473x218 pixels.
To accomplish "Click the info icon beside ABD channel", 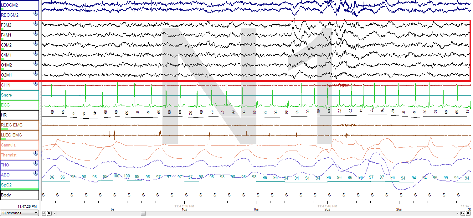I will [x=36, y=173].
